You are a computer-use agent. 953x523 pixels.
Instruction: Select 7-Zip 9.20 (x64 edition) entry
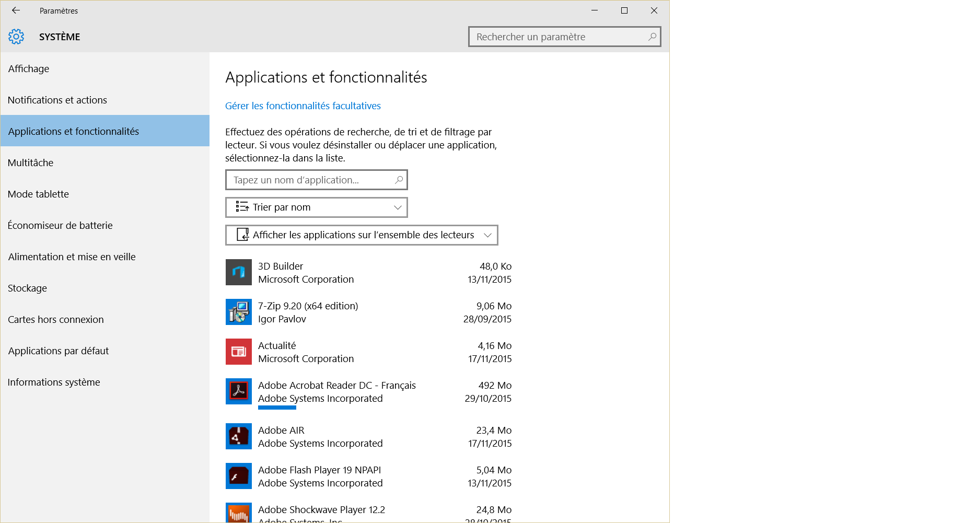coord(369,312)
